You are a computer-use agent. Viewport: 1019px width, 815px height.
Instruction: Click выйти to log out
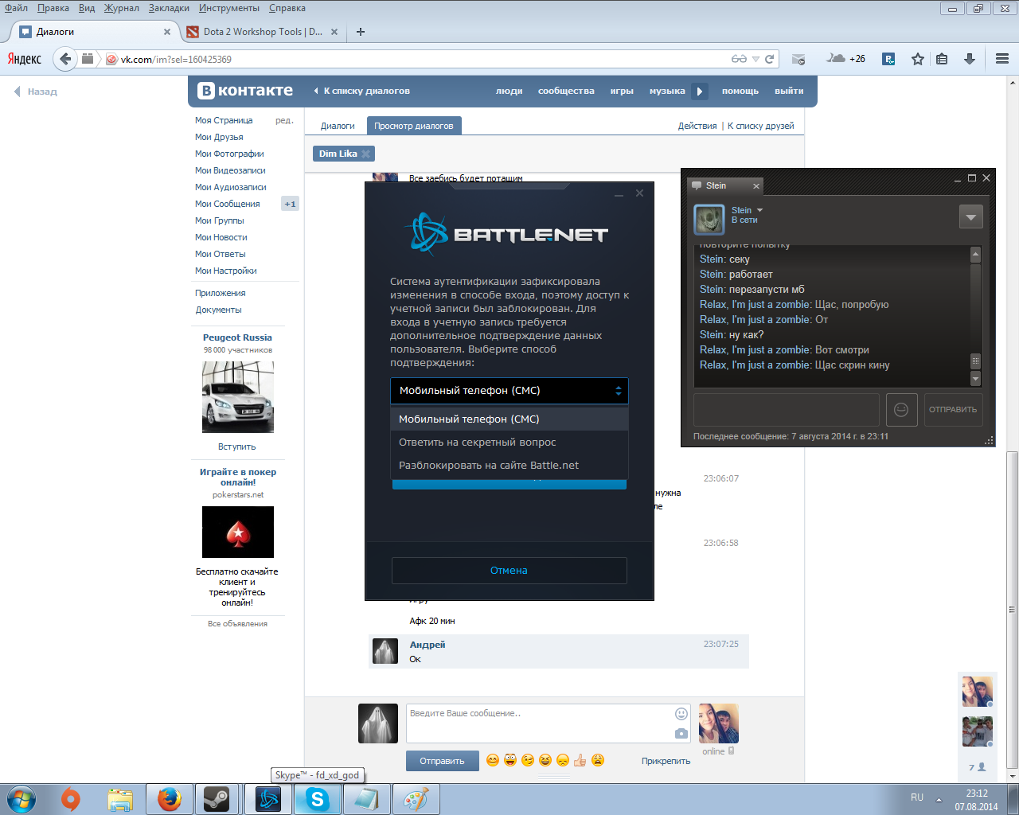tap(789, 91)
